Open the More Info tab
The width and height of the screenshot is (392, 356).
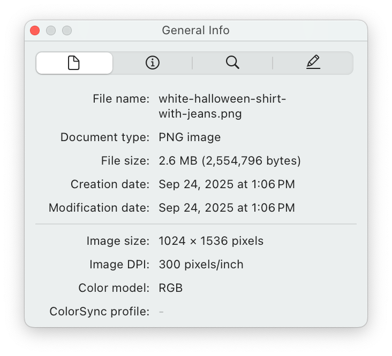click(153, 63)
